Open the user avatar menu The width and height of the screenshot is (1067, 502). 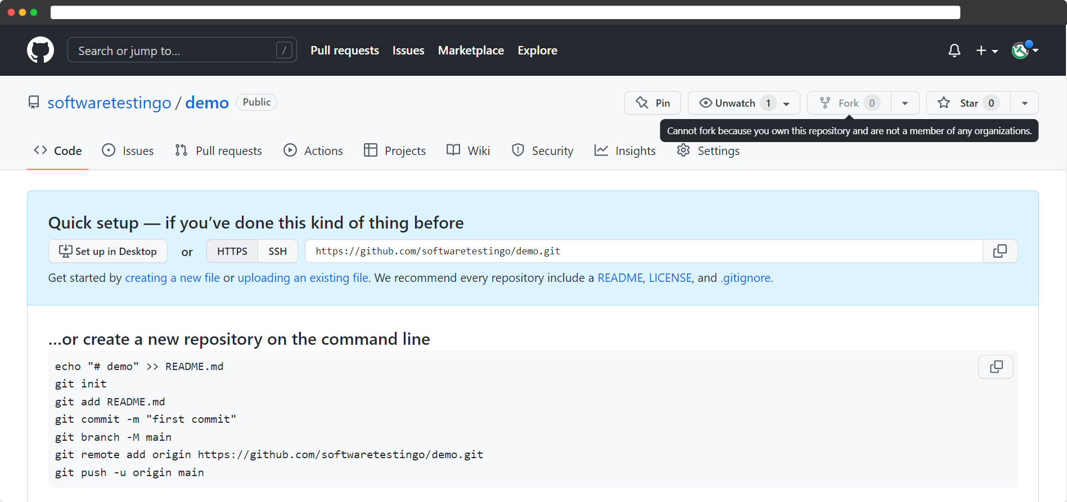pyautogui.click(x=1025, y=50)
